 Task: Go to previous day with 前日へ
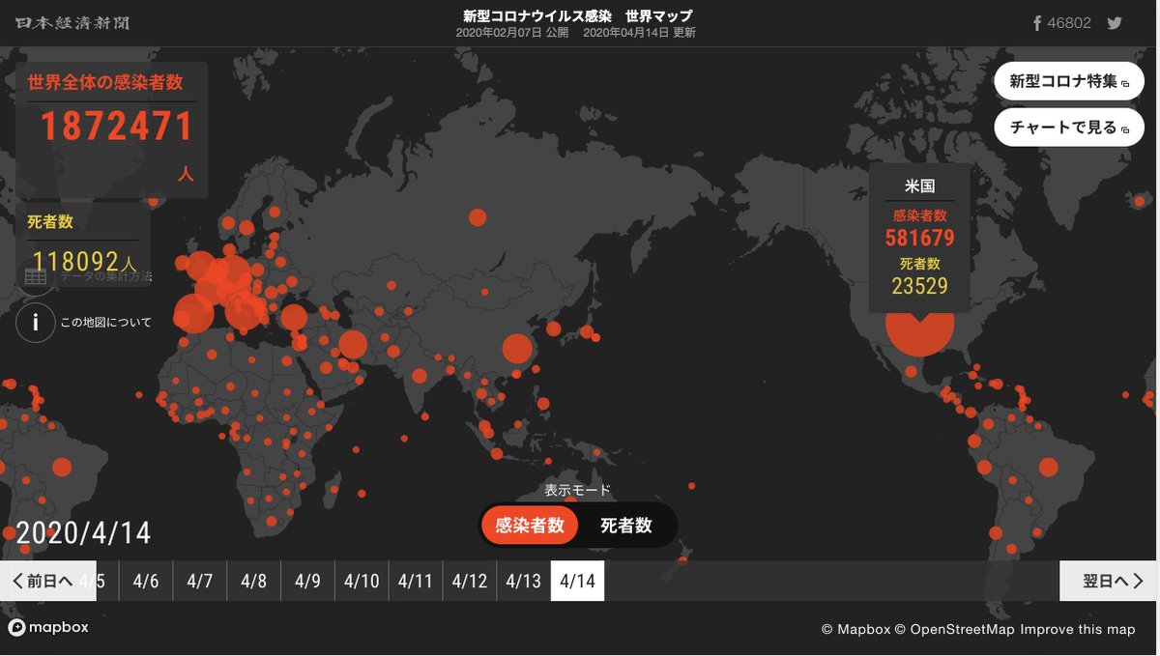point(48,581)
